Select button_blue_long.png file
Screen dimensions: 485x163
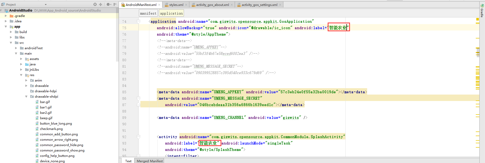pos(56,124)
